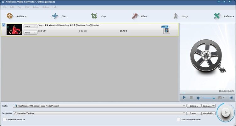
Task: Enable Copy Folder Structure checkbox
Action: point(4,119)
